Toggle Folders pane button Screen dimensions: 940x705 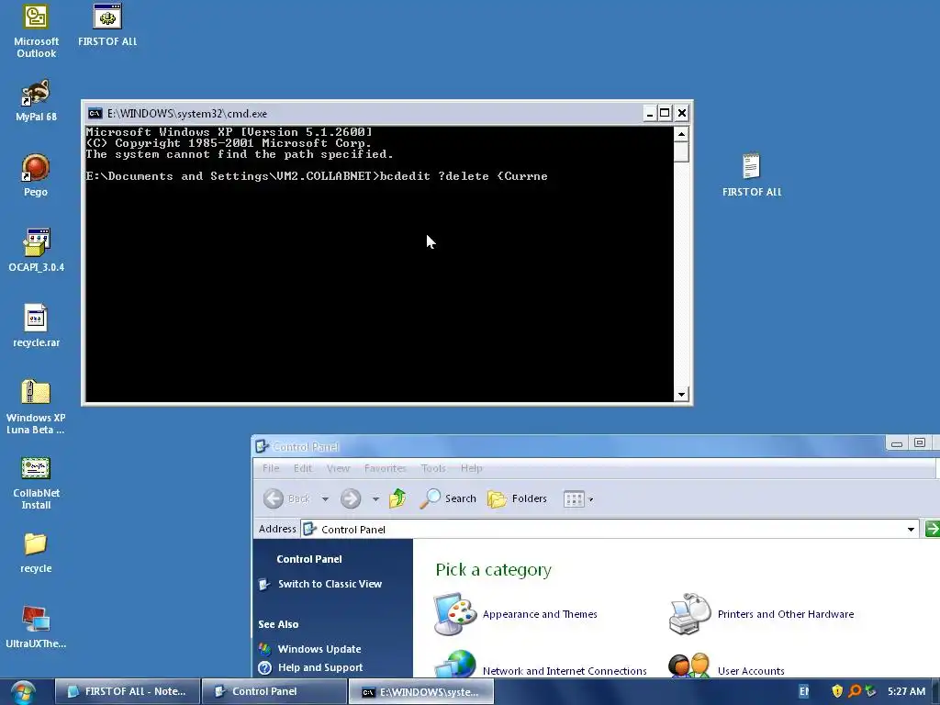point(517,498)
